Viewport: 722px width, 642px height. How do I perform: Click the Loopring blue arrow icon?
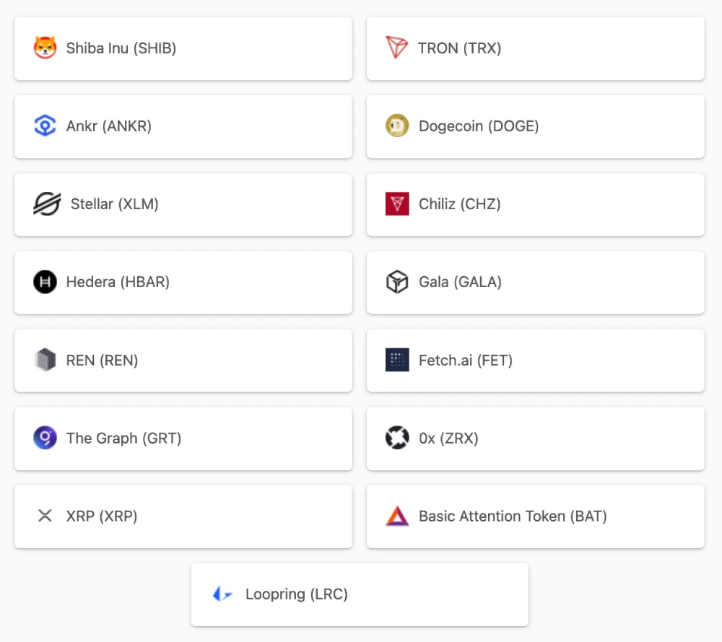point(222,594)
